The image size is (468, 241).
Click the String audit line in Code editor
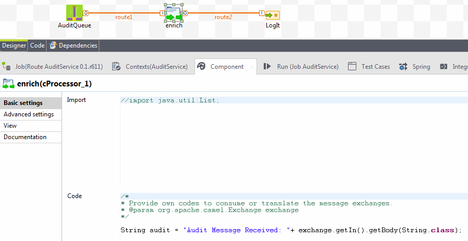pyautogui.click(x=291, y=230)
